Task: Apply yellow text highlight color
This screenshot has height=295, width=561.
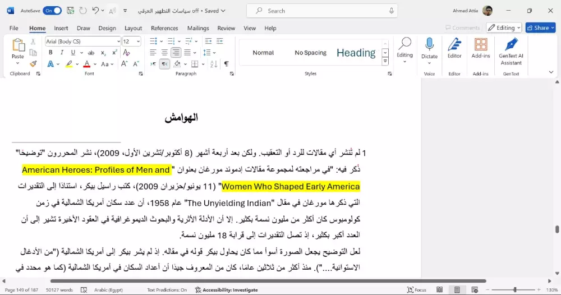Action: point(69,64)
